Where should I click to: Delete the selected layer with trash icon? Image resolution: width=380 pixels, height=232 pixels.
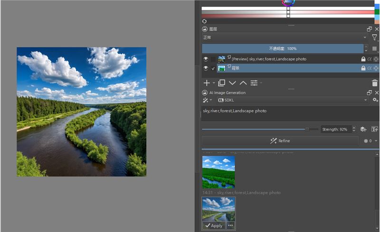coord(375,83)
